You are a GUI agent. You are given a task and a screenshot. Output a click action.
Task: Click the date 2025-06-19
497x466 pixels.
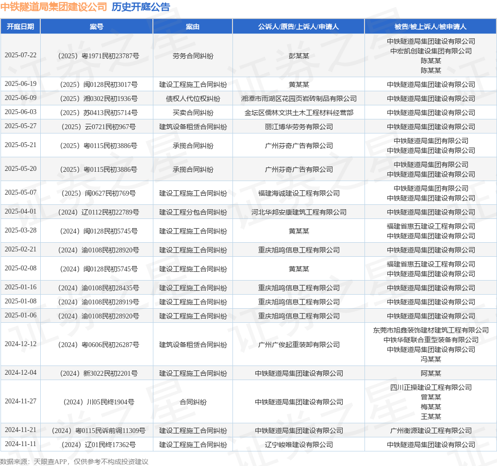tap(20, 83)
